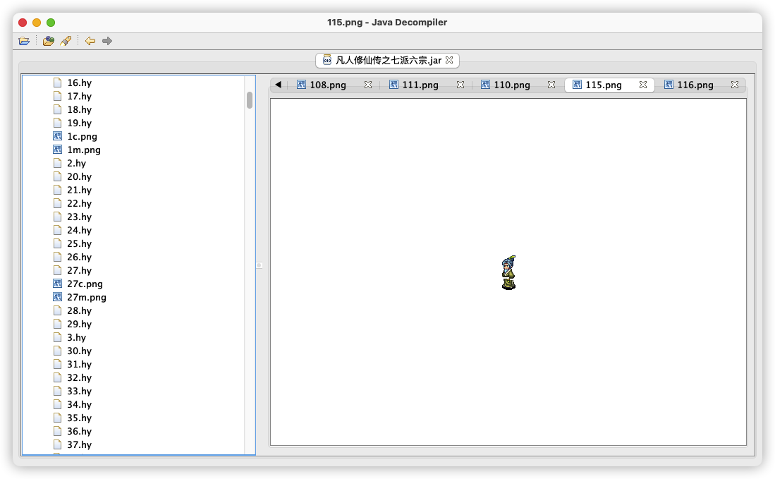Select 29.hy in the file tree
This screenshot has height=479, width=775.
(79, 324)
